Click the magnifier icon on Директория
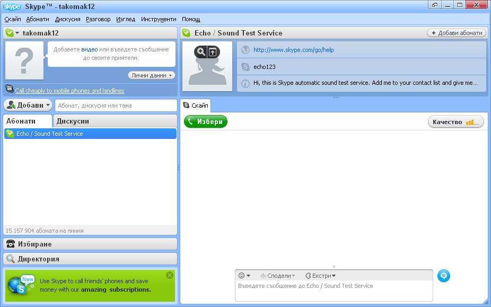491x307 pixels. point(10,259)
